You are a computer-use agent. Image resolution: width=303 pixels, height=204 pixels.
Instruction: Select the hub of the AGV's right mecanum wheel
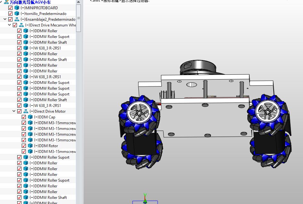[268, 111]
